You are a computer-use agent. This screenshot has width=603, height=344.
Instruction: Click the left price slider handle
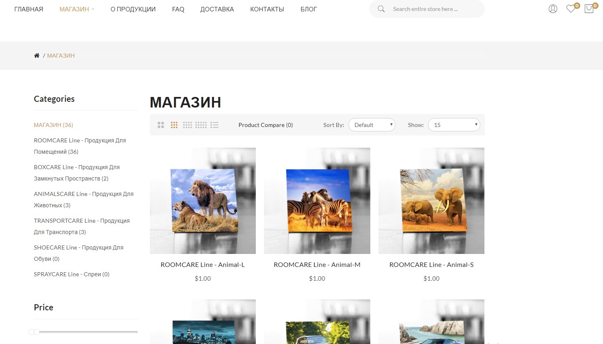31,332
